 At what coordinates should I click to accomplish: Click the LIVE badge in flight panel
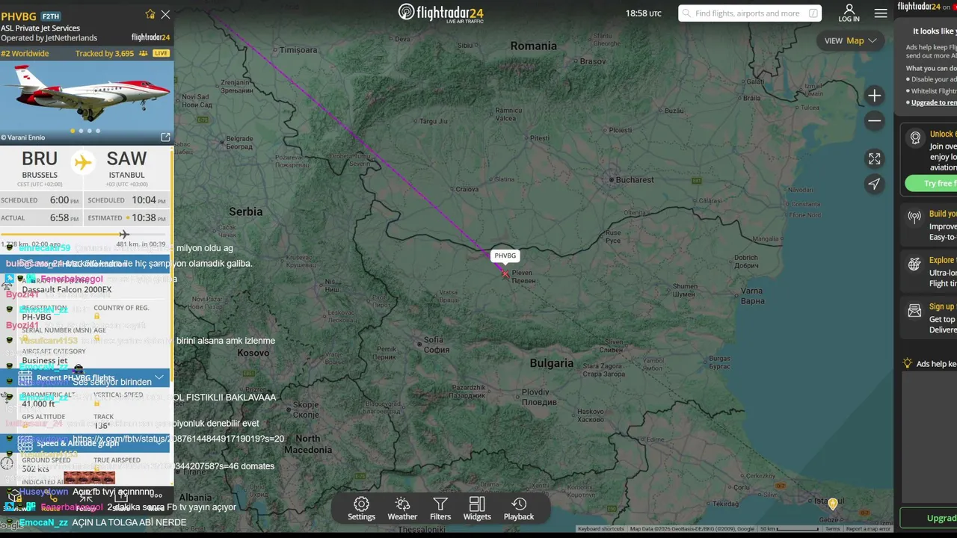[161, 54]
